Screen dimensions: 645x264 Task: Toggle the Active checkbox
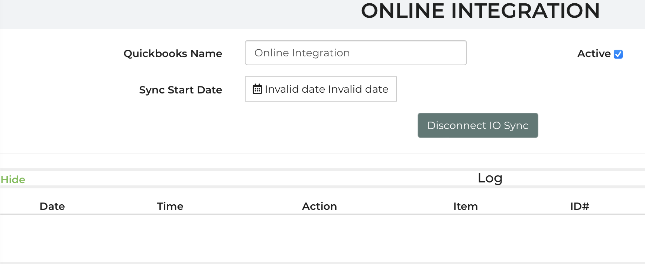pos(618,54)
